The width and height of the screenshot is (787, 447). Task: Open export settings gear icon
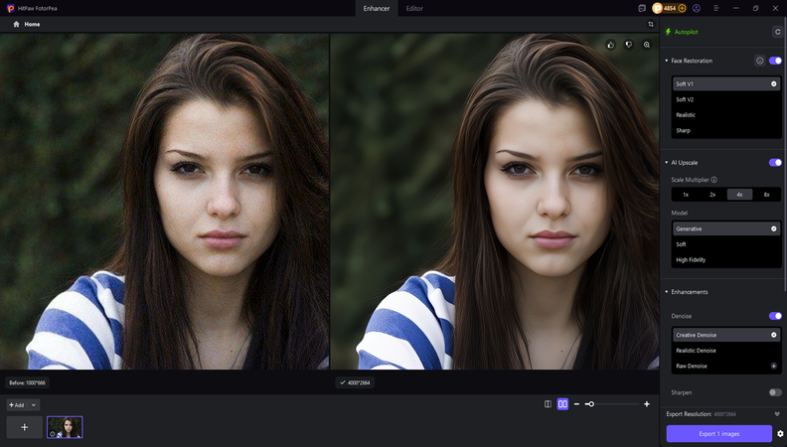click(x=780, y=434)
